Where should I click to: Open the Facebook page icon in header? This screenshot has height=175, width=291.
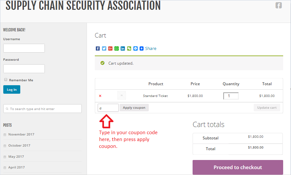[x=279, y=5]
